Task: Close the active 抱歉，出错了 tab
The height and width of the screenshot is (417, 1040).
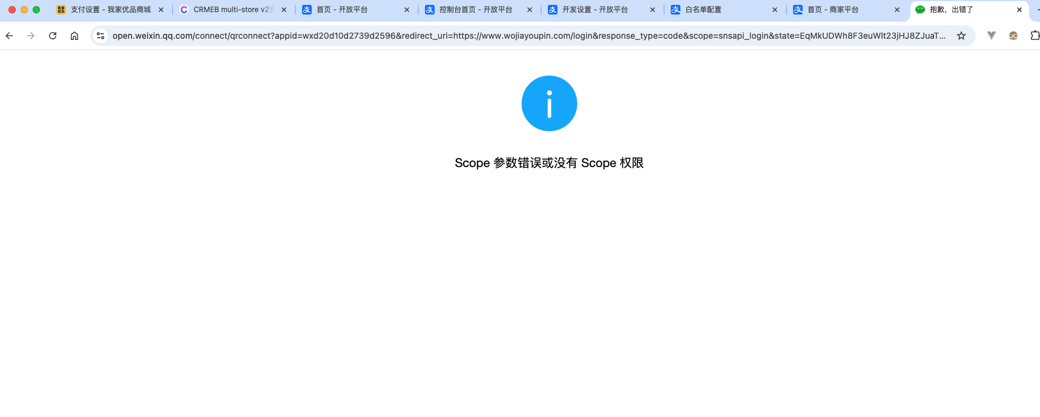Action: [1019, 10]
